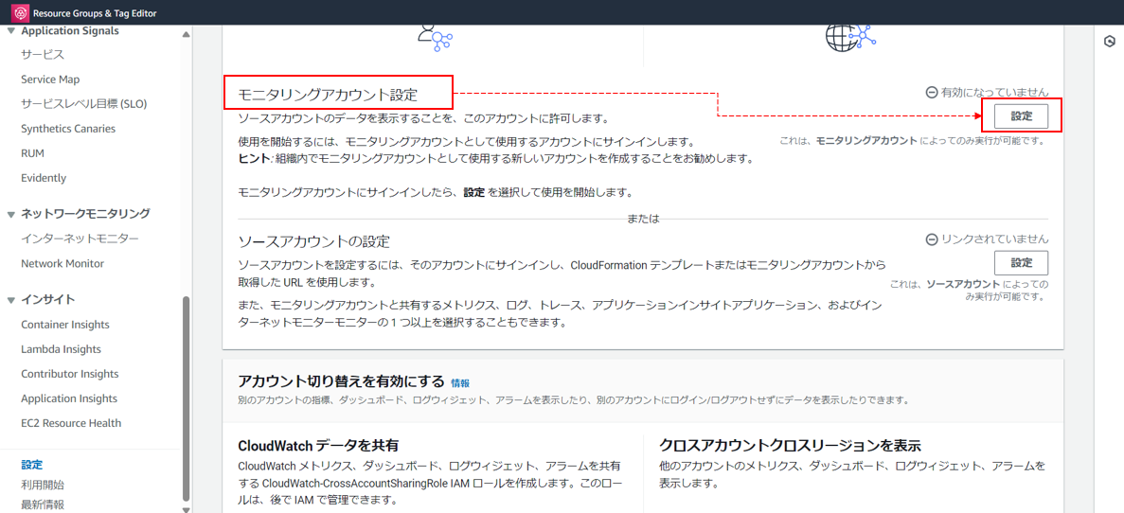
Task: Open the Resource Groups & Tag Editor shortcut label
Action: (x=95, y=13)
